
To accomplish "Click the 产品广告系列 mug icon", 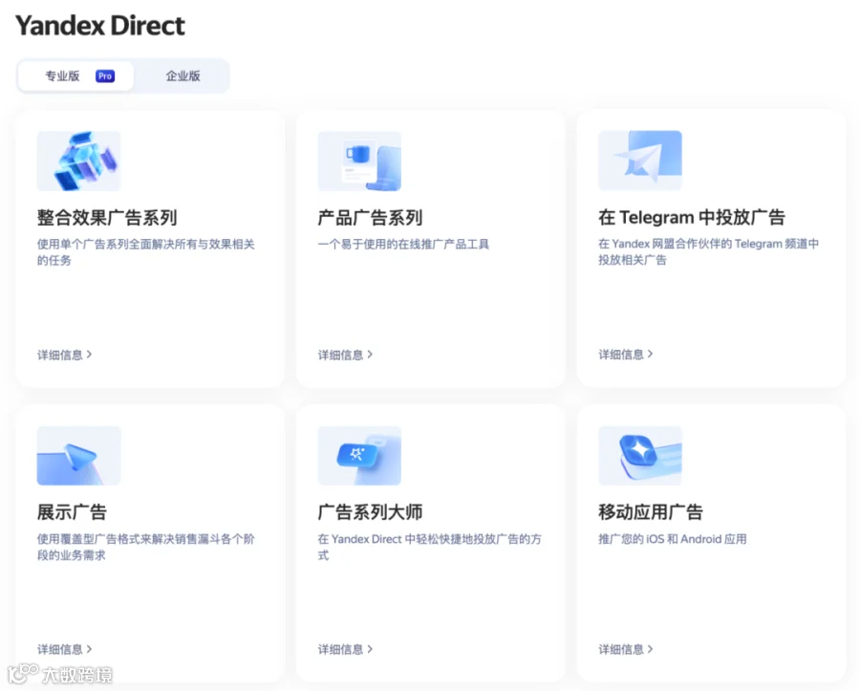I will (x=359, y=161).
